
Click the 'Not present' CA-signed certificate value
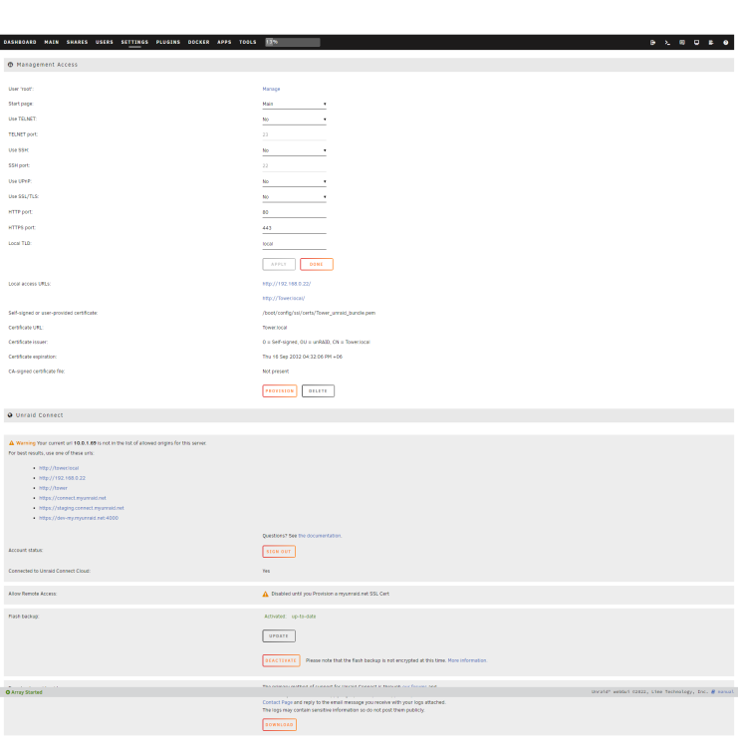click(x=275, y=372)
